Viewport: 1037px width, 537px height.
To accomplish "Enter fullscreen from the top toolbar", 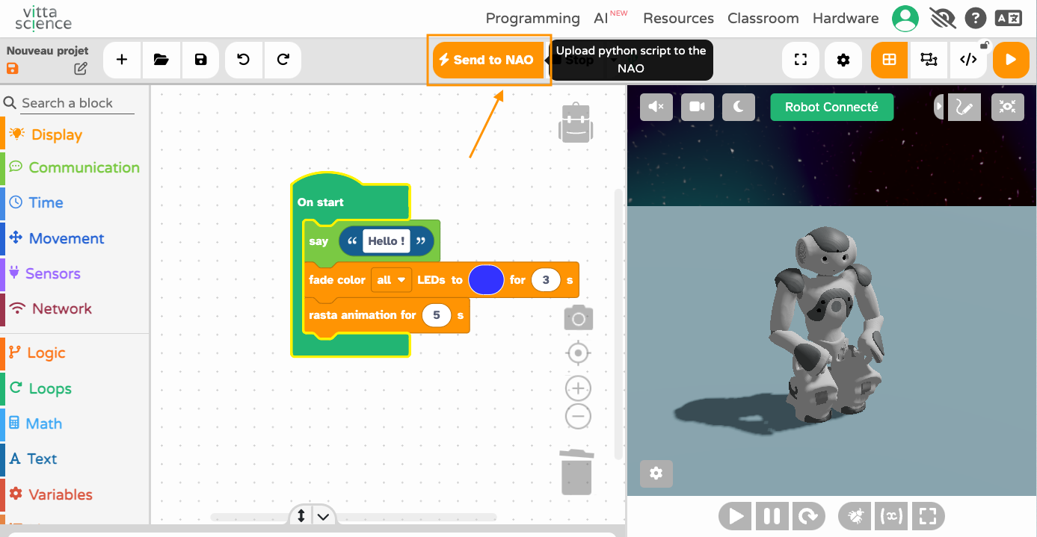I will (x=801, y=60).
